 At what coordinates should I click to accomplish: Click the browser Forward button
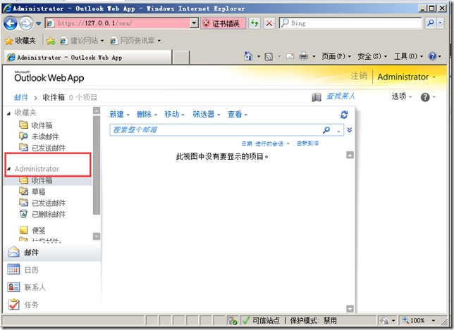pyautogui.click(x=26, y=23)
